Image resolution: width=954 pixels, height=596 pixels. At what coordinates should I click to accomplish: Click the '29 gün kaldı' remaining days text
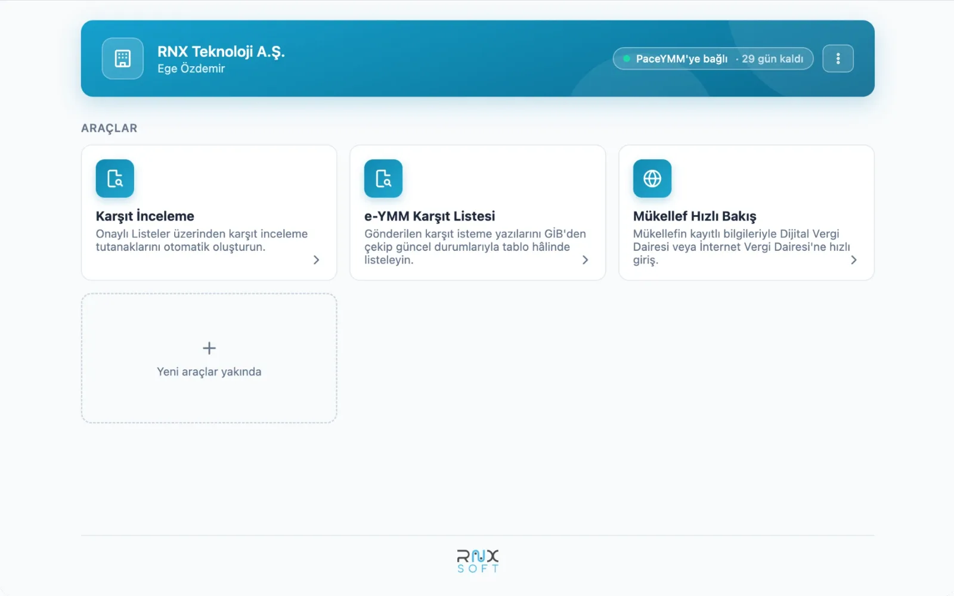[773, 58]
